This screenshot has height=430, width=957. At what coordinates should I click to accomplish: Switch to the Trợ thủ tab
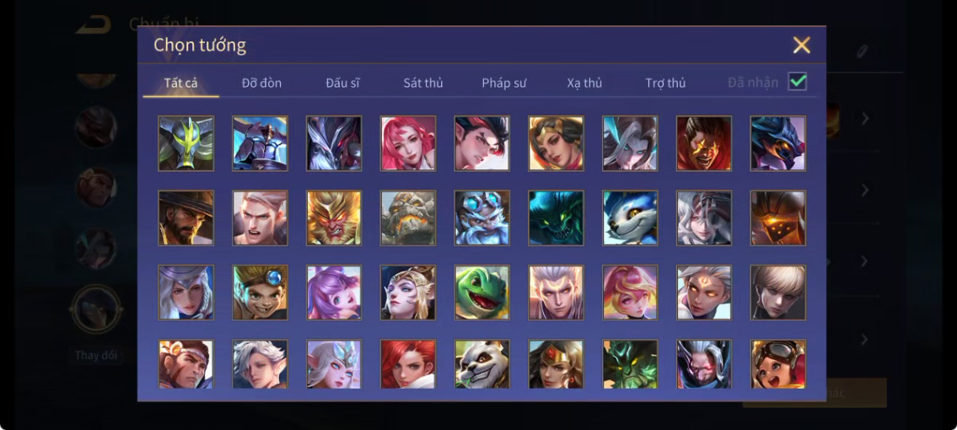(665, 83)
